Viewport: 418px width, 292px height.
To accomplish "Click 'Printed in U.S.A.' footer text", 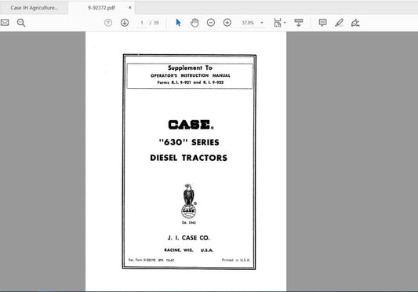I will (x=236, y=260).
